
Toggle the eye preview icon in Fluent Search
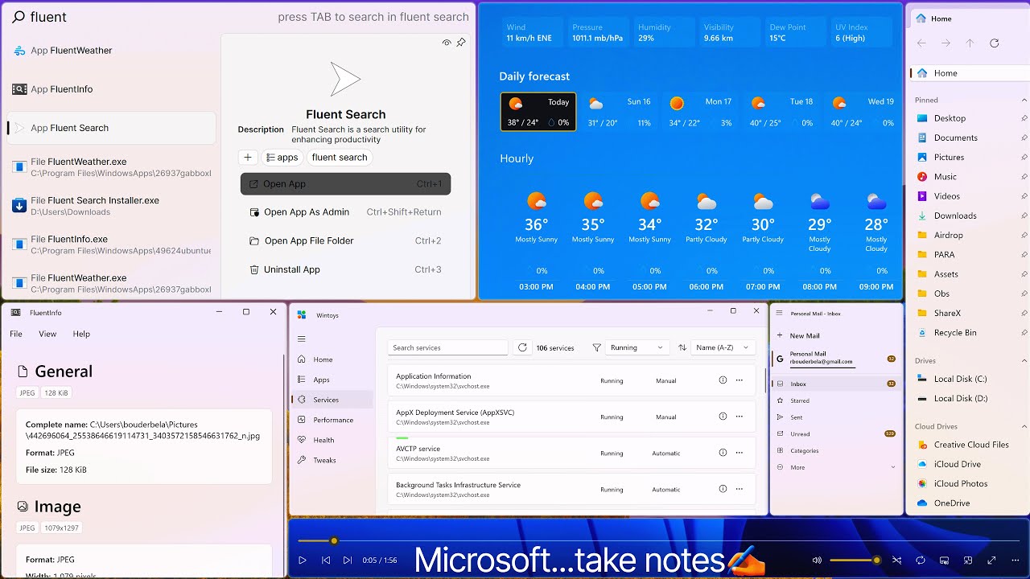[x=447, y=43]
